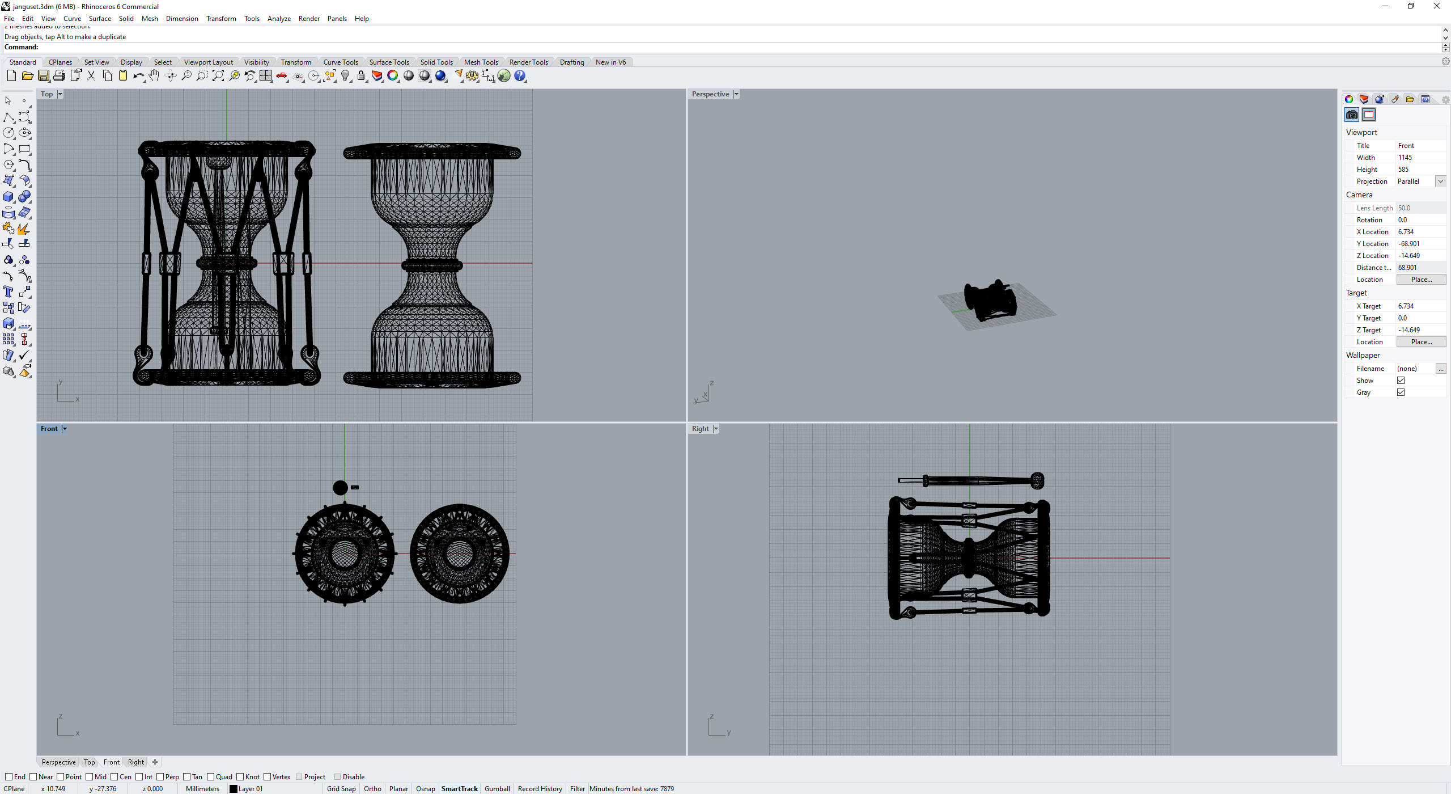Open the Mesh menu
The height and width of the screenshot is (794, 1451).
pyautogui.click(x=150, y=19)
